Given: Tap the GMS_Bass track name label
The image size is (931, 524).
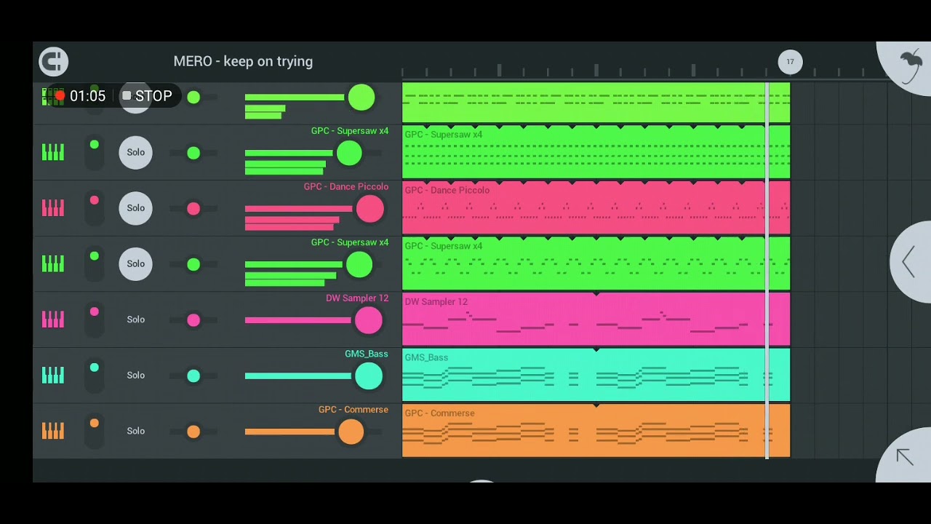Looking at the screenshot, I should [x=367, y=354].
